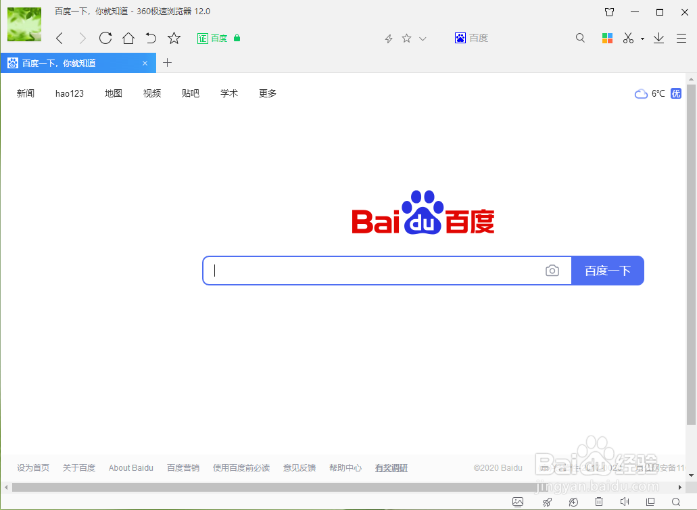Open the trash cleanup icon in status bar
697x510 pixels.
(599, 502)
